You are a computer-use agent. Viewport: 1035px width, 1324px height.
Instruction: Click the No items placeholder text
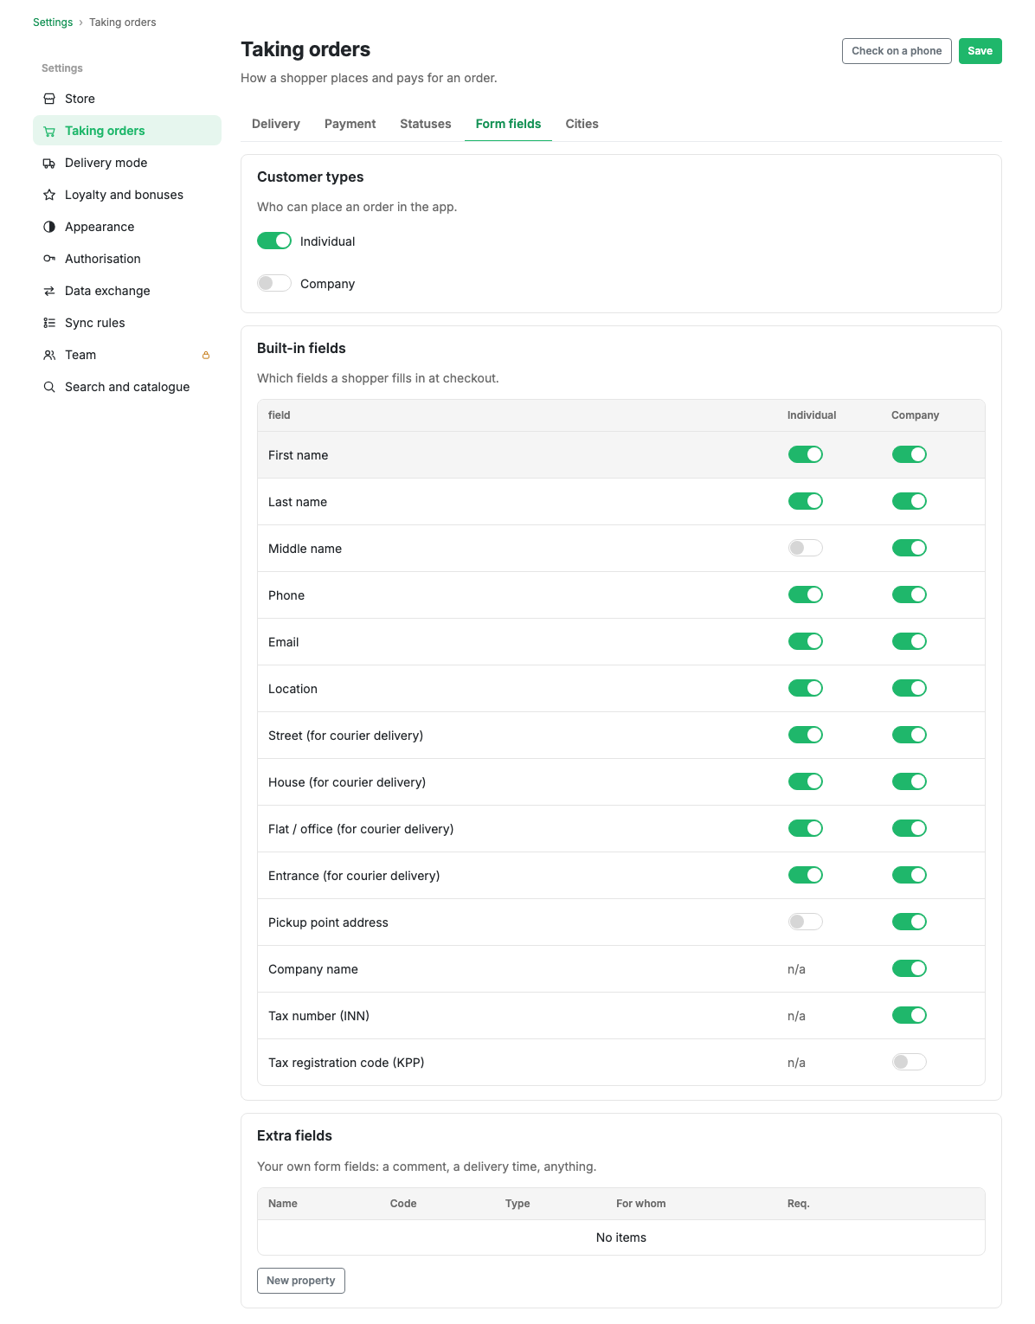tap(621, 1237)
